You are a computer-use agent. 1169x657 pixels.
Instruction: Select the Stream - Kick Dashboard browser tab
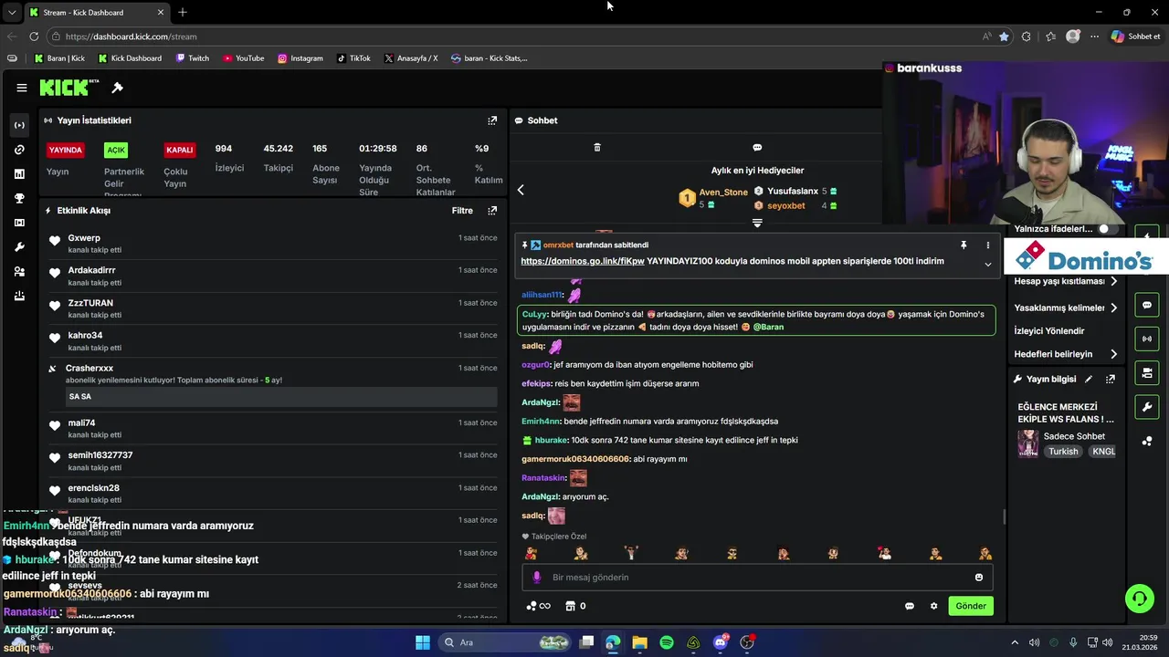(96, 13)
